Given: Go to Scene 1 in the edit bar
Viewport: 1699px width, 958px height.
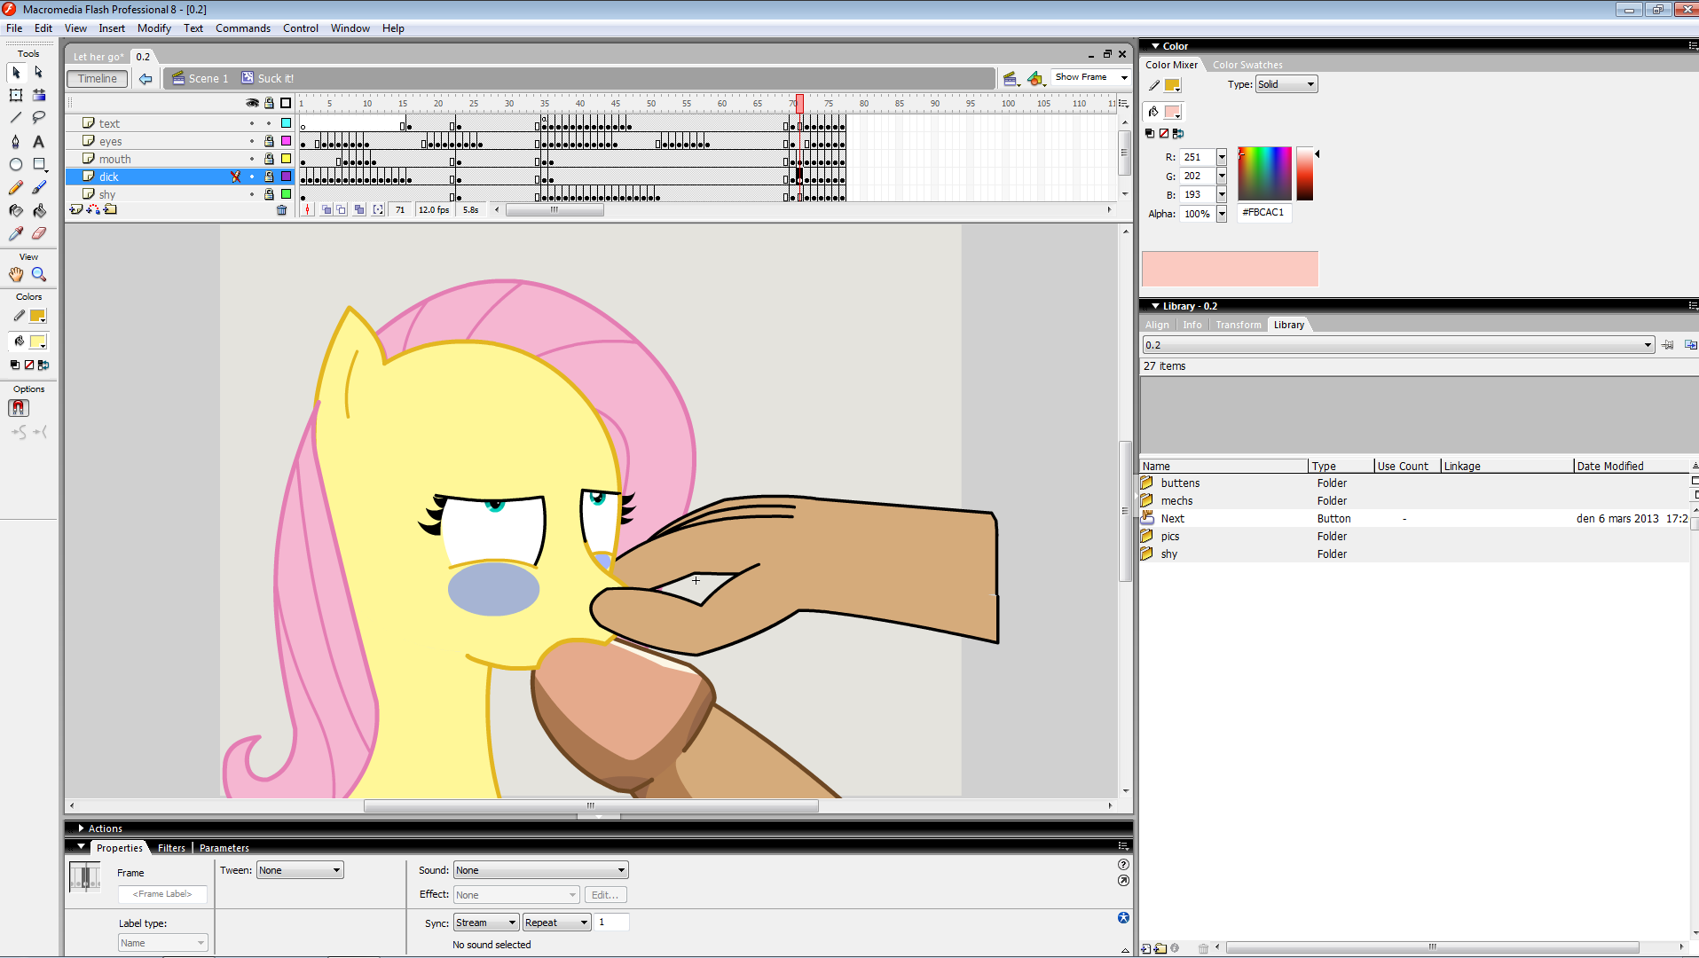Looking at the screenshot, I should 201,79.
